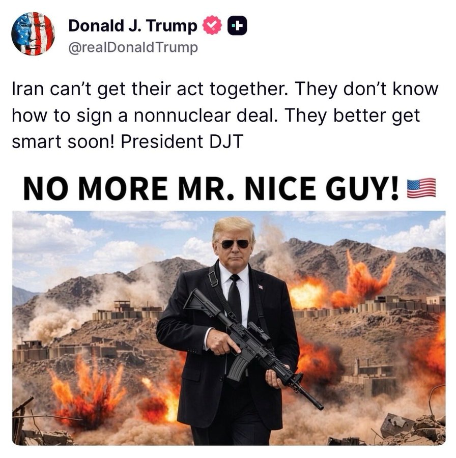Click "They better get" text in post
Viewport: 456px width, 458px height.
(x=352, y=116)
